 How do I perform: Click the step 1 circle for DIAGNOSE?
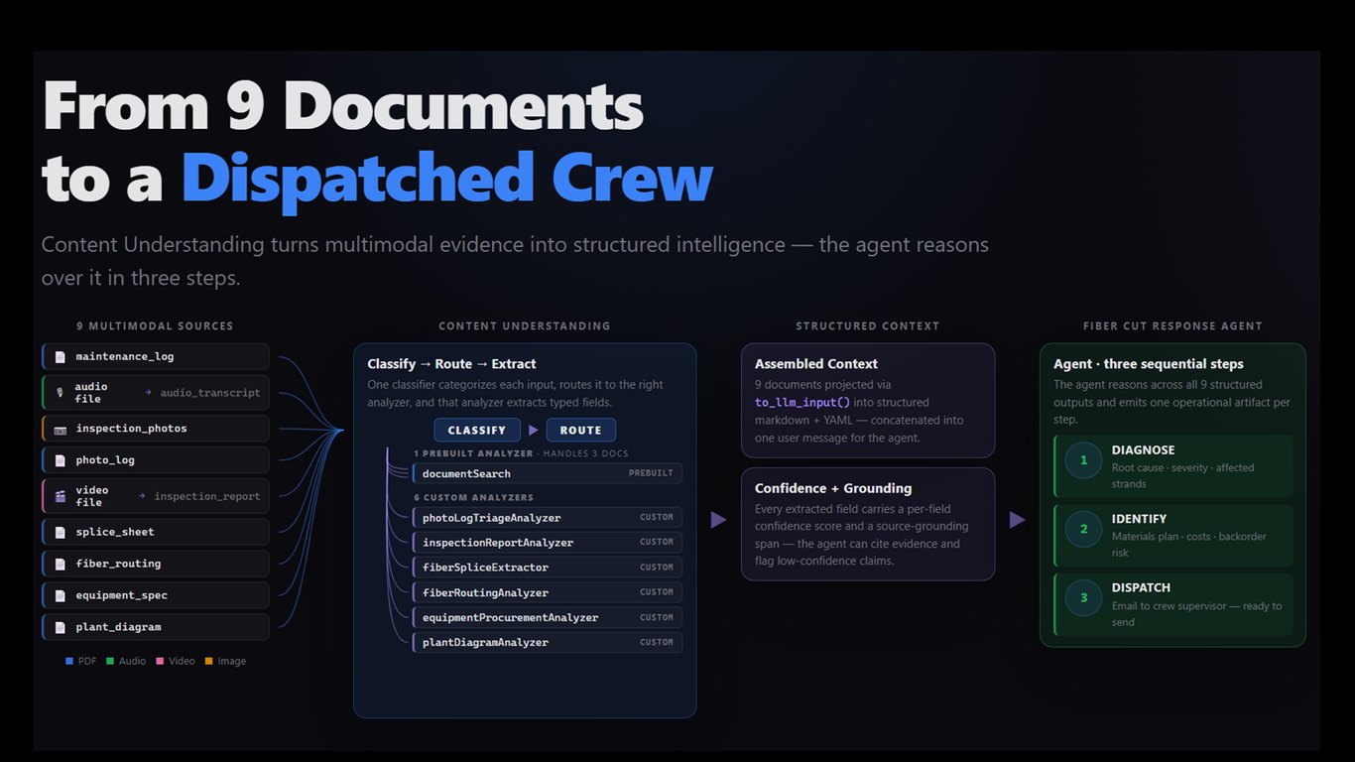(x=1084, y=460)
